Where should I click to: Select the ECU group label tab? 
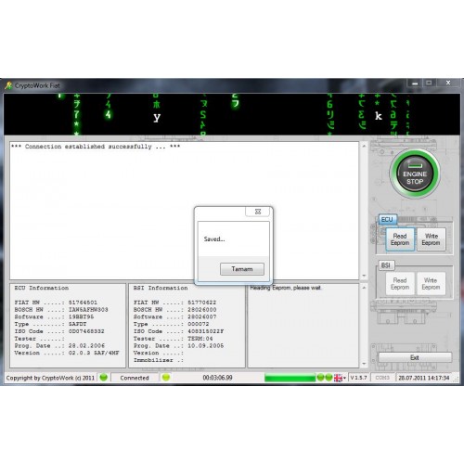(387, 220)
